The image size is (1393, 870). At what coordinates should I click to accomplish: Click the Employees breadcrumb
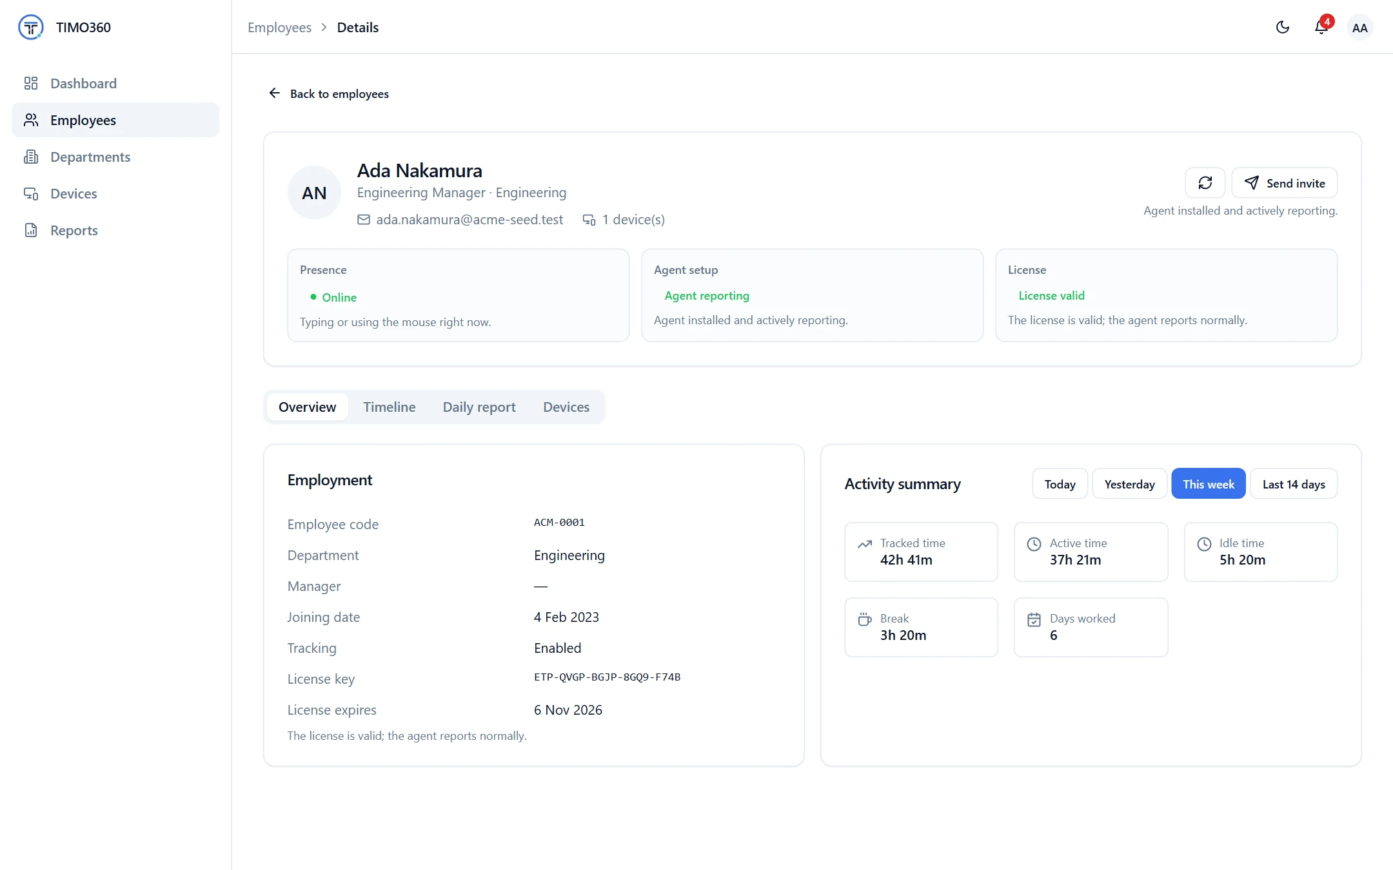click(279, 27)
